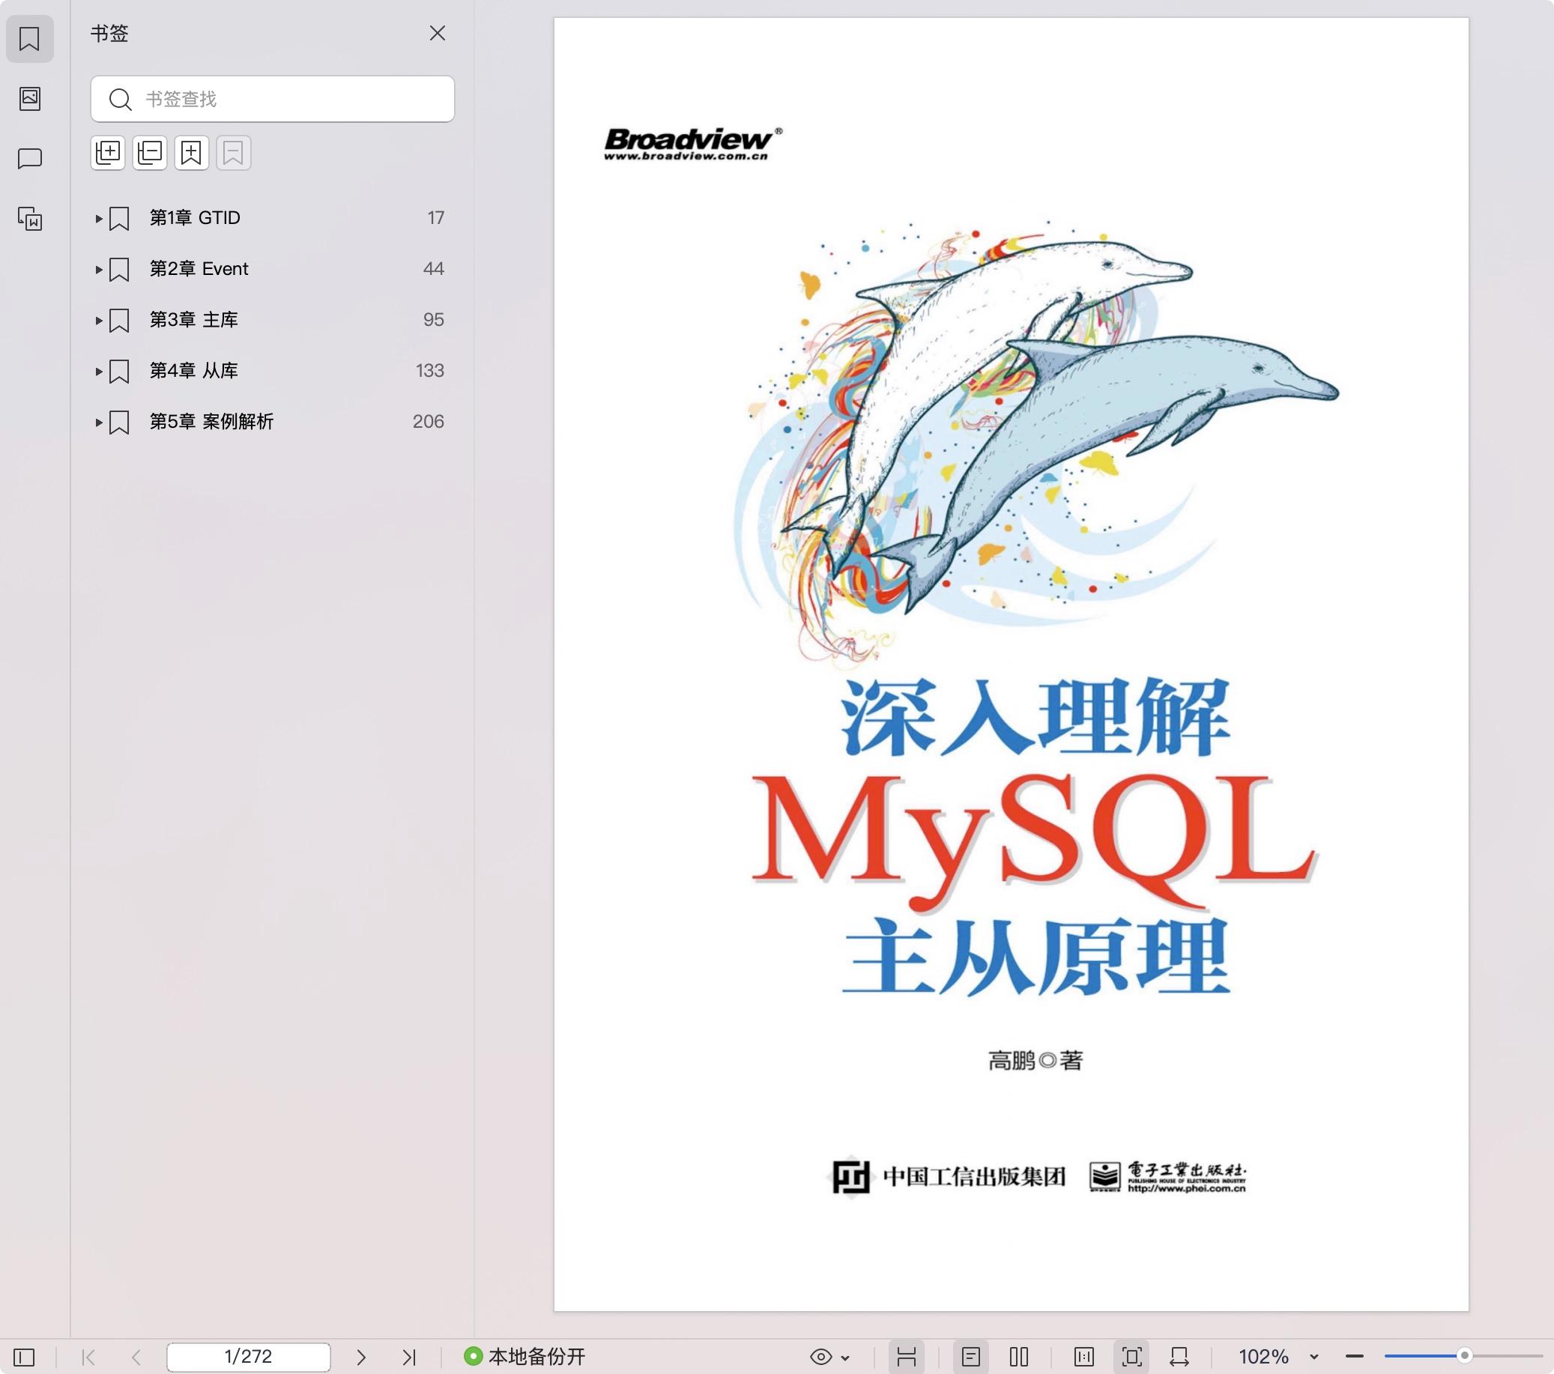
Task: Expand the 第1章 GTID bookmark
Action: (x=98, y=218)
